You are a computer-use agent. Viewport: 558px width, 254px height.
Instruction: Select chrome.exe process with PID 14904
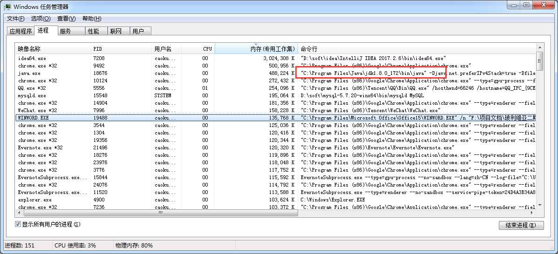point(275,103)
